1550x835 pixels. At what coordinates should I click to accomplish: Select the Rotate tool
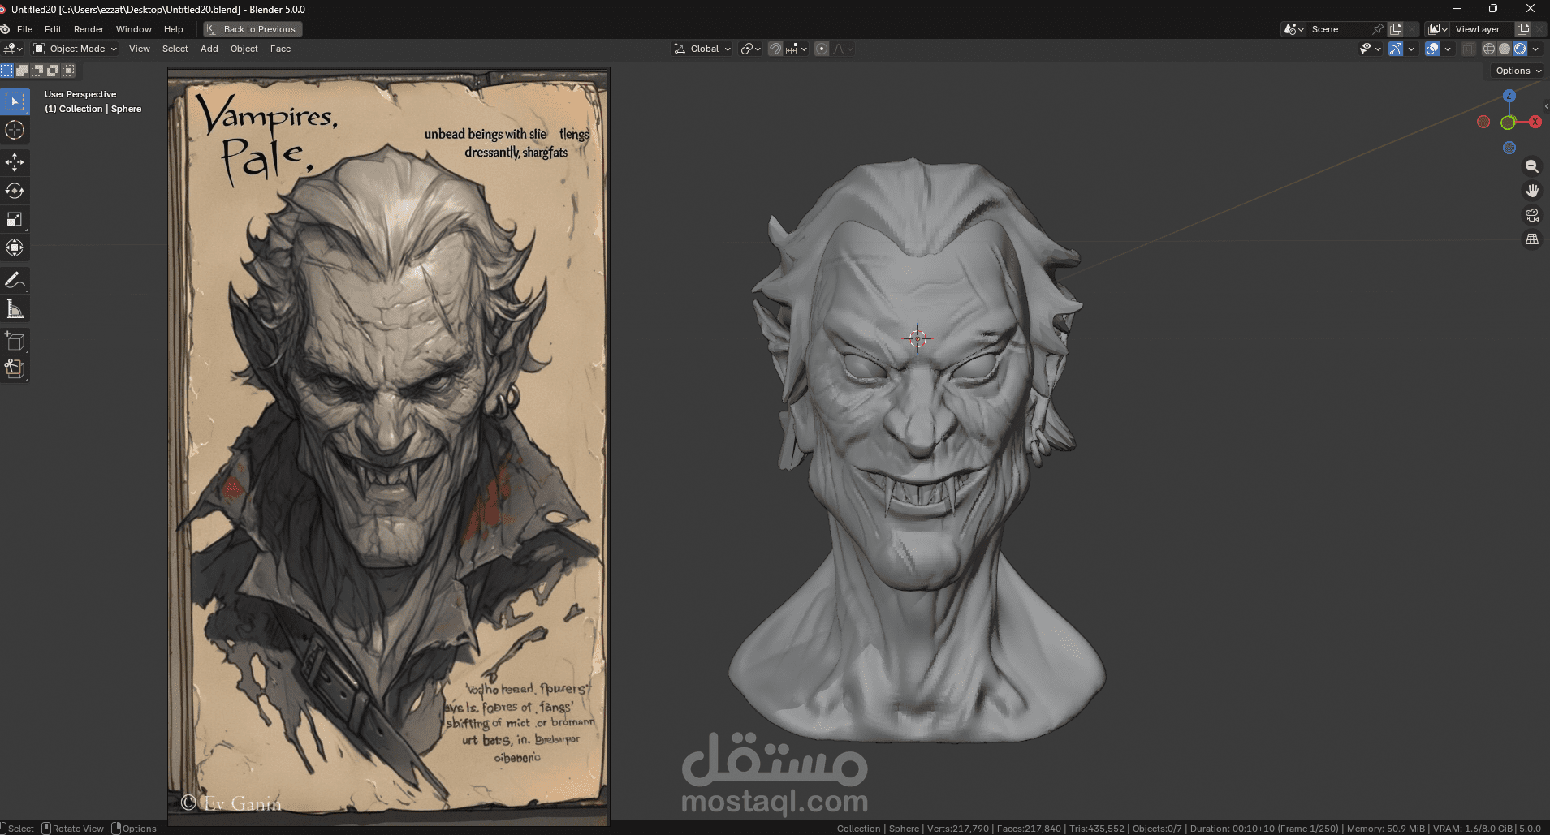tap(15, 191)
